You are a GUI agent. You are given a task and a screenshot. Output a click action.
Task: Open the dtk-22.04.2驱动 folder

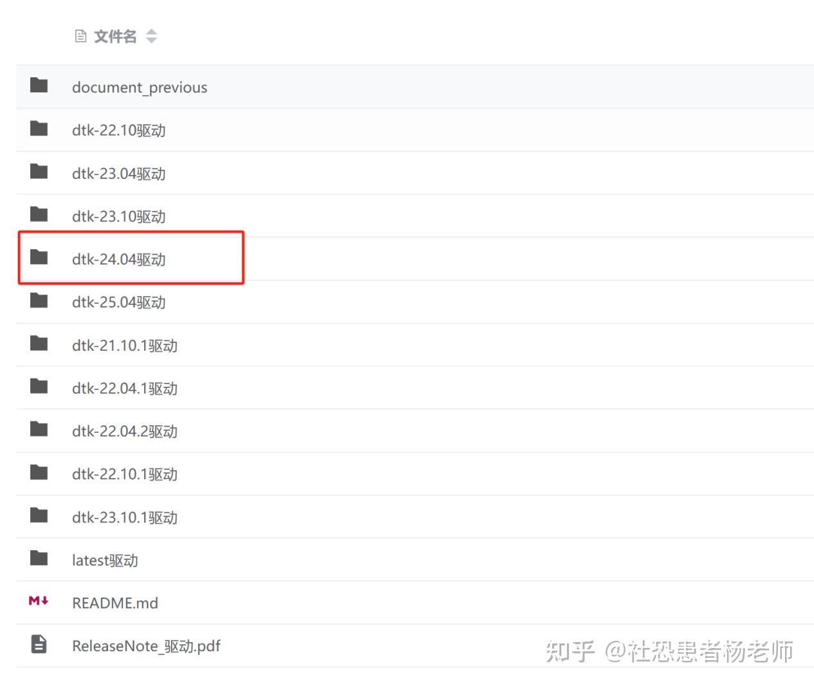[124, 430]
